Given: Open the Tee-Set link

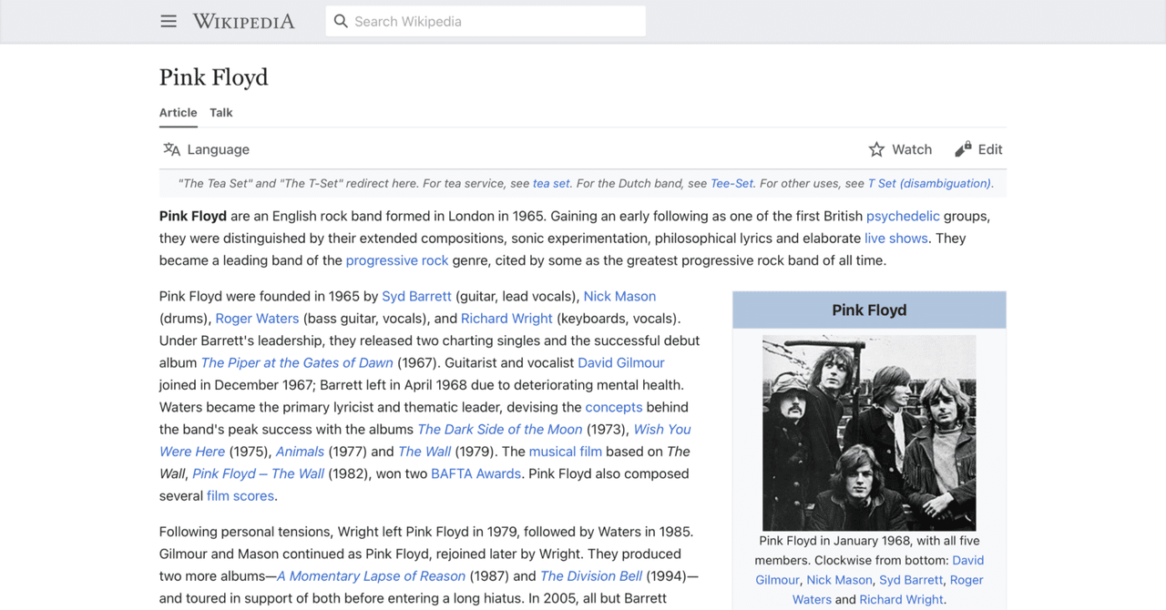Looking at the screenshot, I should coord(732,183).
